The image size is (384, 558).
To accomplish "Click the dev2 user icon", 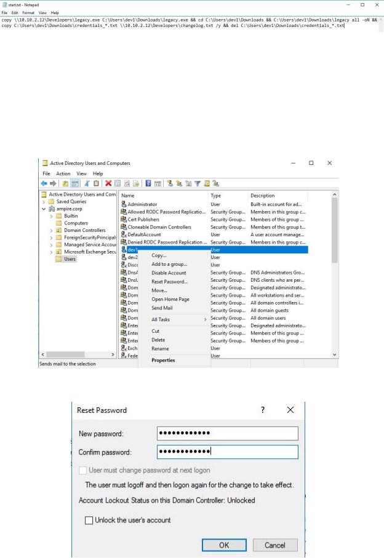I will coord(124,257).
